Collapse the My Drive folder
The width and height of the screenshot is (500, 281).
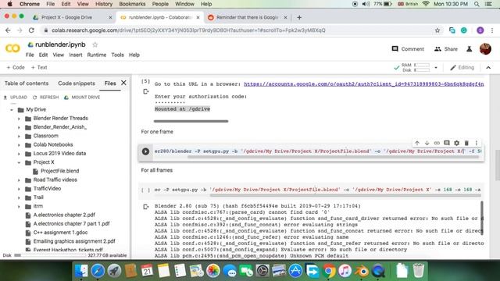pyautogui.click(x=12, y=109)
